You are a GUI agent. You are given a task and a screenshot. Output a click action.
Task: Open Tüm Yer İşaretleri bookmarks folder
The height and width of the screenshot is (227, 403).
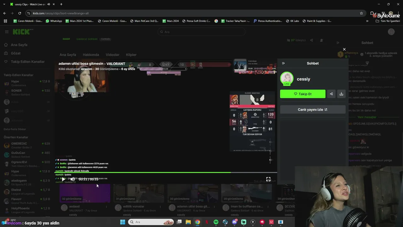[x=388, y=21]
